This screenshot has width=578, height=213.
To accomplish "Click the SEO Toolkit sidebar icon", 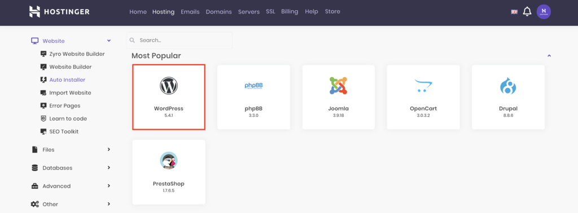I will tap(43, 131).
